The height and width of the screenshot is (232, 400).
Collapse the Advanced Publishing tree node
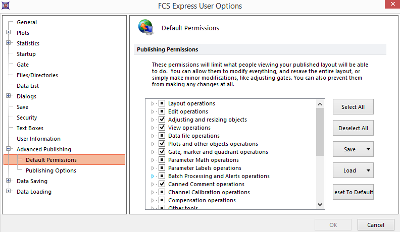(x=9, y=149)
